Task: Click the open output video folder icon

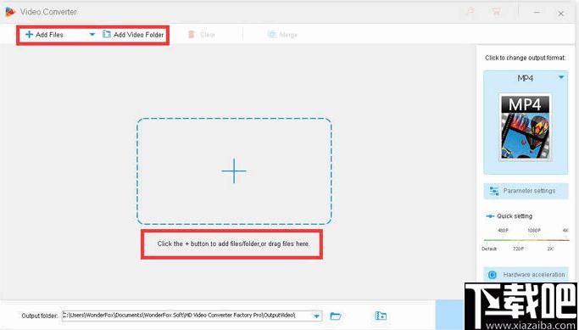Action: pyautogui.click(x=381, y=316)
